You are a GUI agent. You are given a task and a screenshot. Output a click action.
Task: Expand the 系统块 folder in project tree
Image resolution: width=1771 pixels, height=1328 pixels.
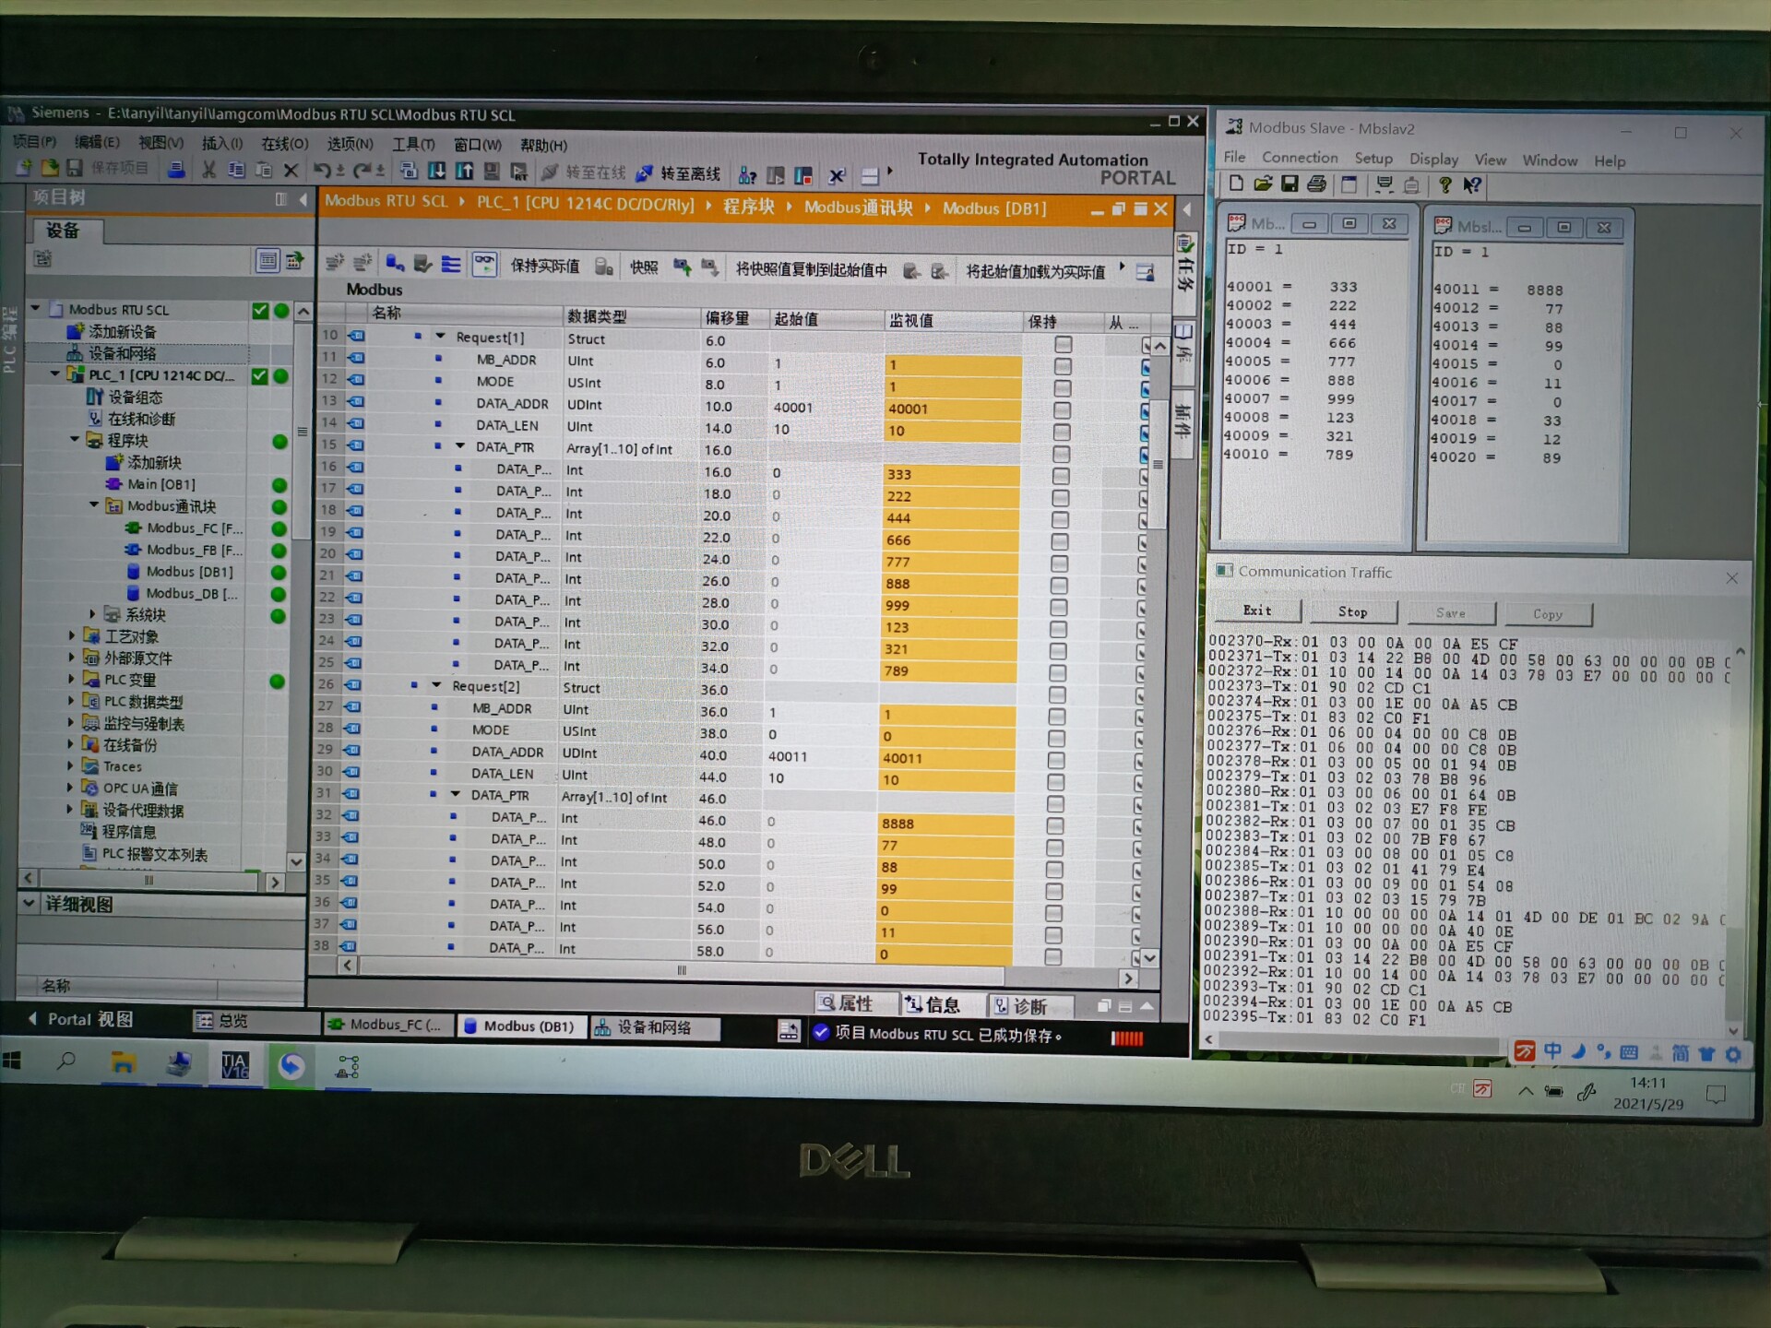(x=92, y=614)
